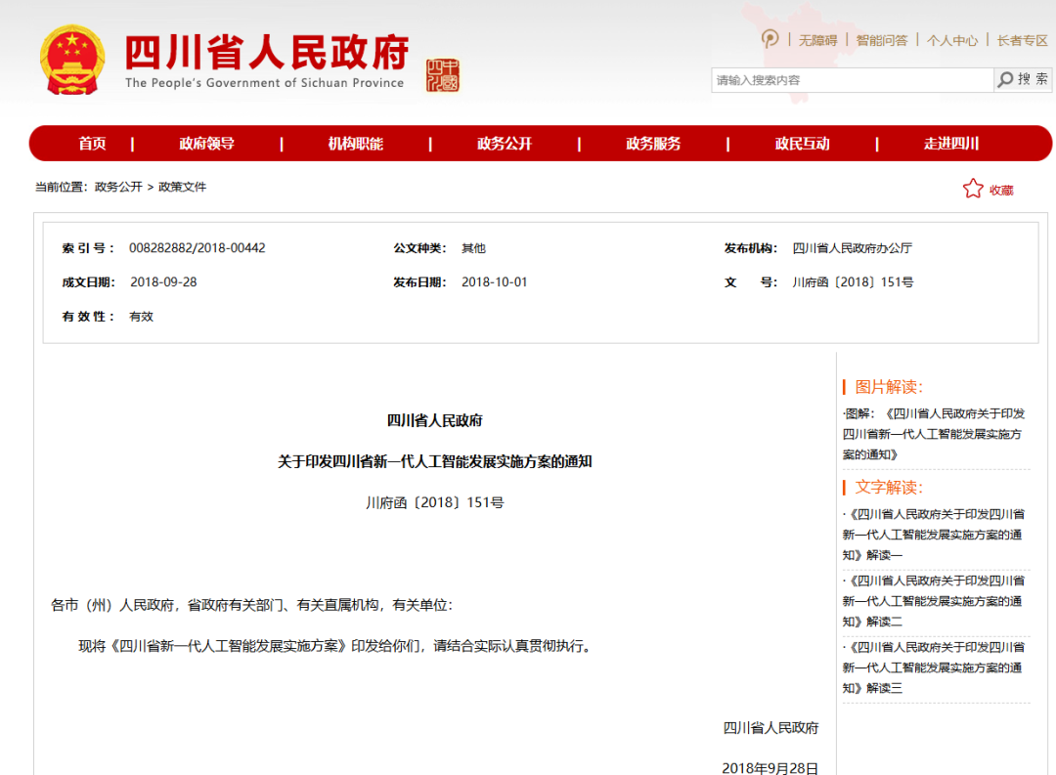Click the magnifier 搜索 search button

[1023, 79]
